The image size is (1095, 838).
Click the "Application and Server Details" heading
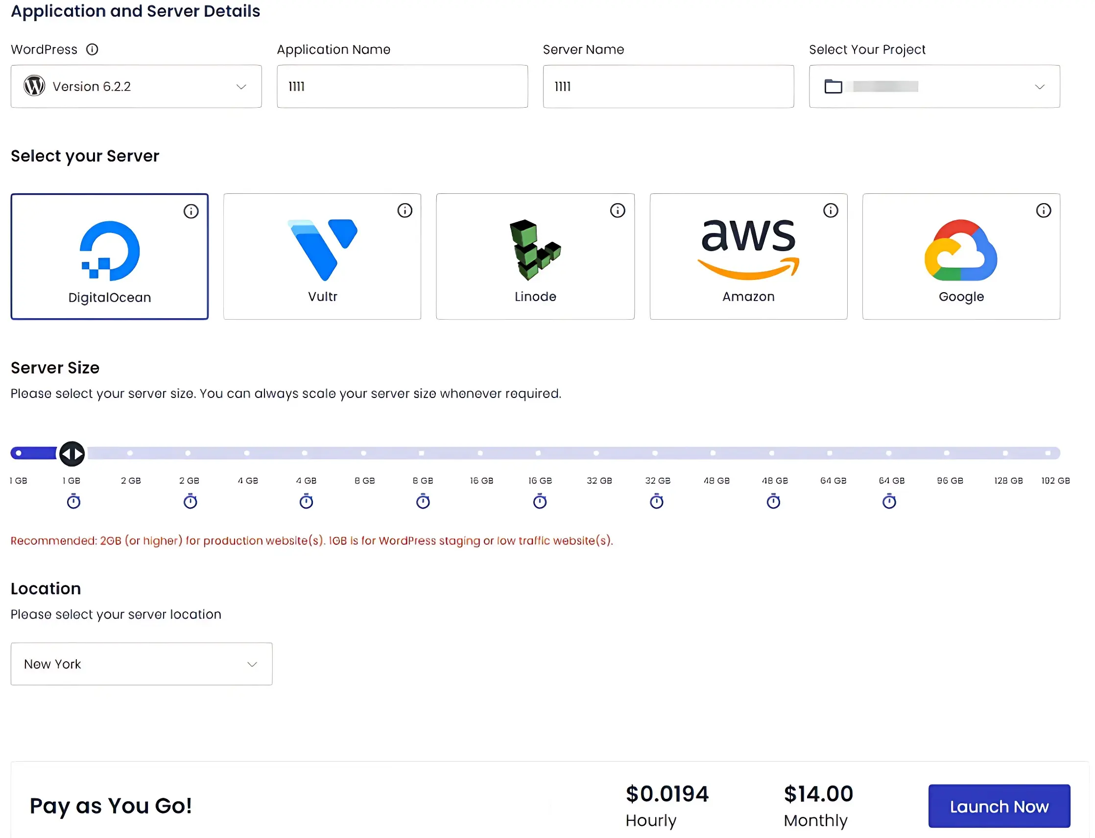pos(135,10)
